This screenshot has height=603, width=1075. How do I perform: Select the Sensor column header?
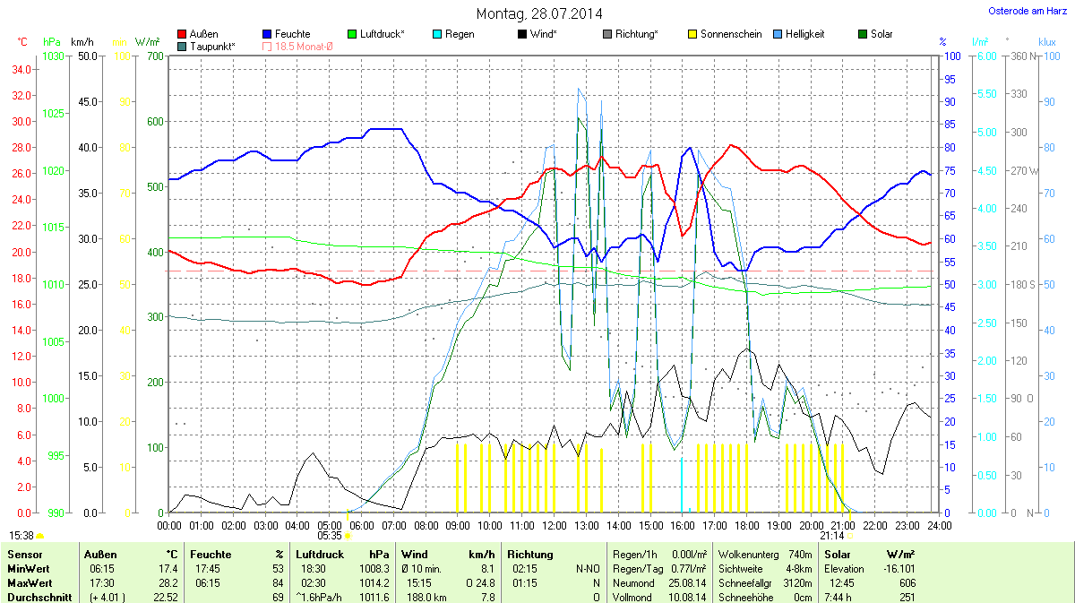point(24,554)
